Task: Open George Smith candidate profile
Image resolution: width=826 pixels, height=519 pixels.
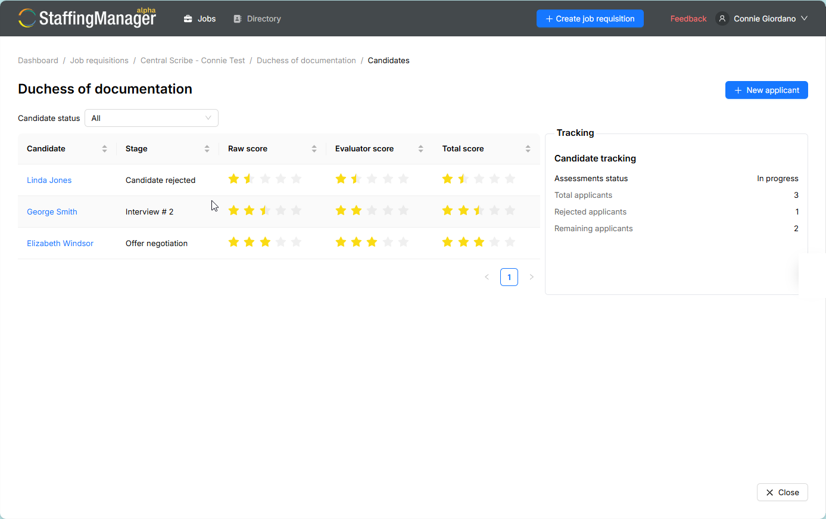Action: coord(52,212)
